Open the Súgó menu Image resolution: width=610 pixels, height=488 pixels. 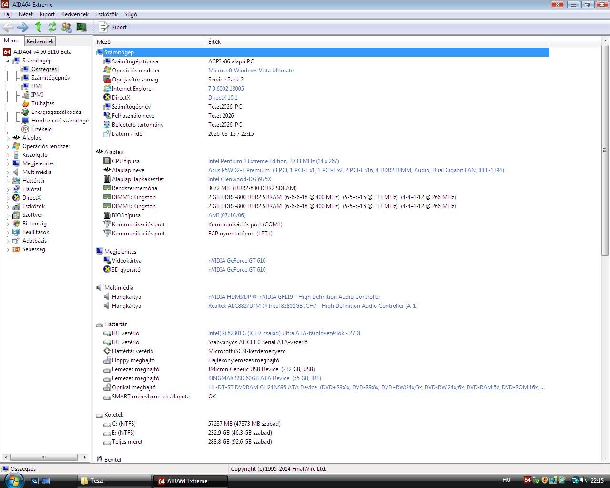131,14
